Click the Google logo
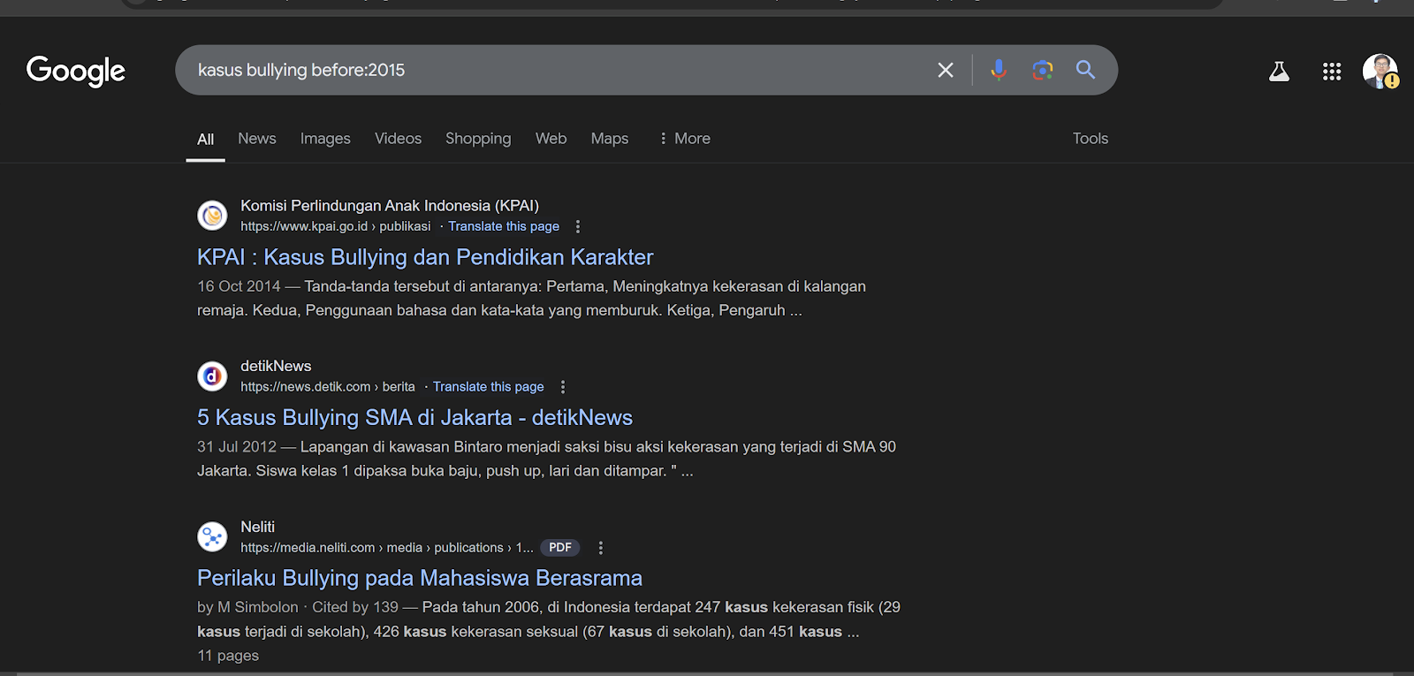Viewport: 1414px width, 676px height. [76, 71]
